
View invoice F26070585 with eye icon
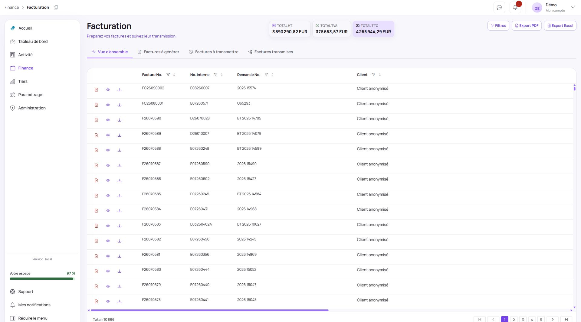click(x=108, y=196)
